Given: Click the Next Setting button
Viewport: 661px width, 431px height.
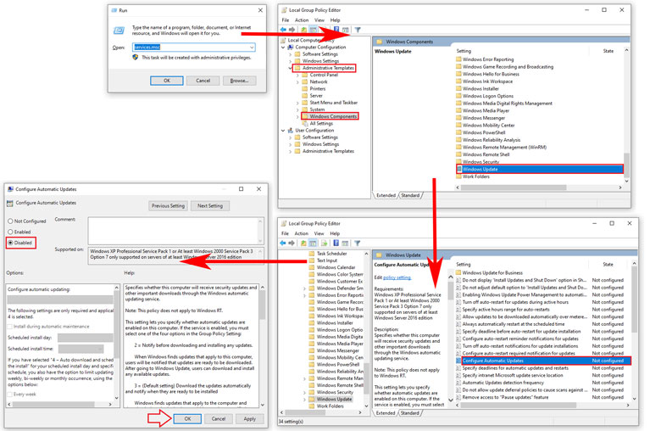Looking at the screenshot, I should [x=210, y=206].
